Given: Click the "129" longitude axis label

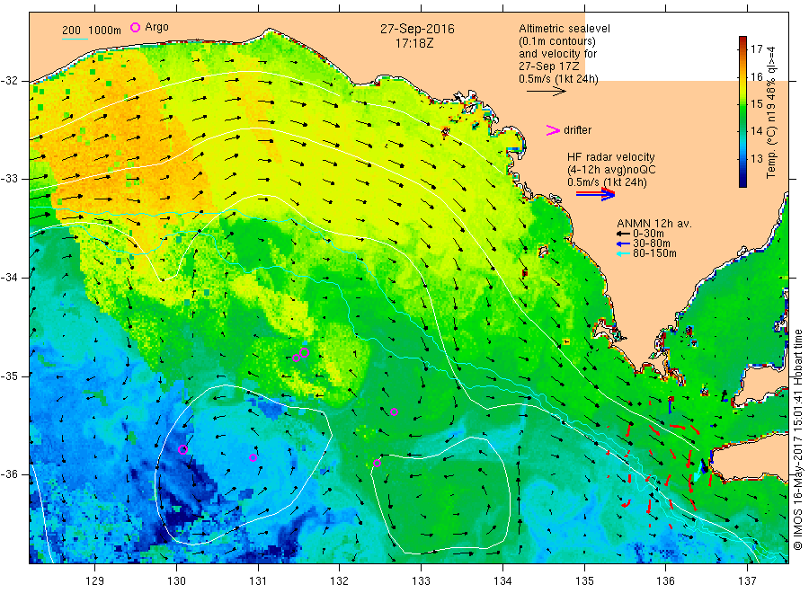Looking at the screenshot, I should (95, 581).
